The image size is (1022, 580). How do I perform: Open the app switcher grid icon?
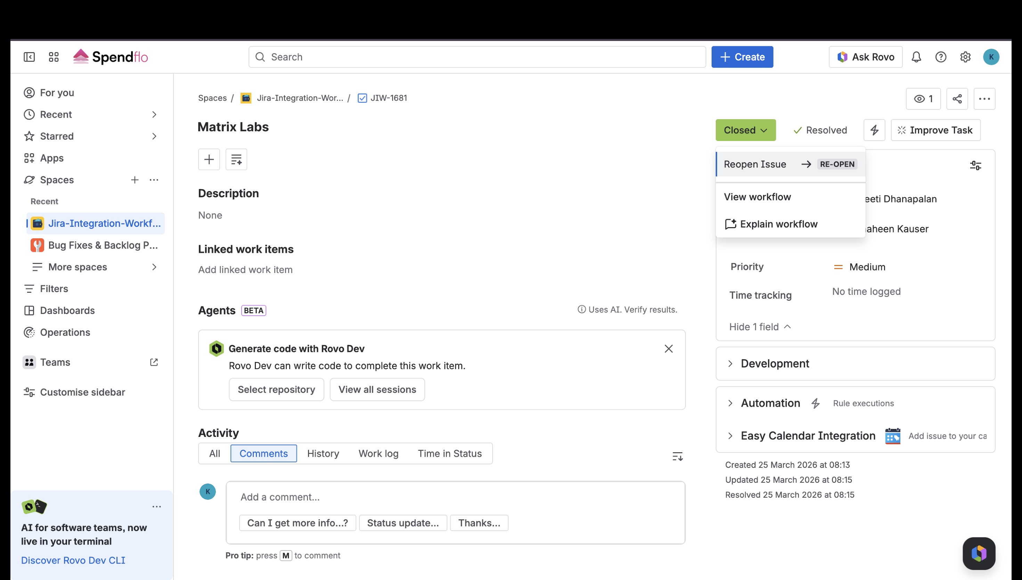(54, 57)
